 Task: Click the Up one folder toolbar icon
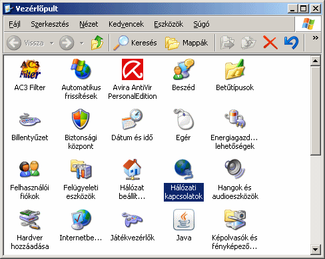click(x=97, y=43)
